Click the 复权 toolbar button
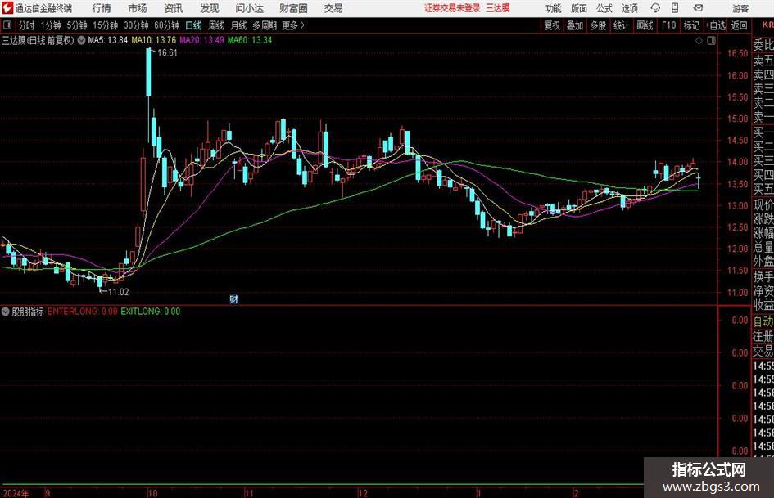The height and width of the screenshot is (498, 774). coord(552,25)
